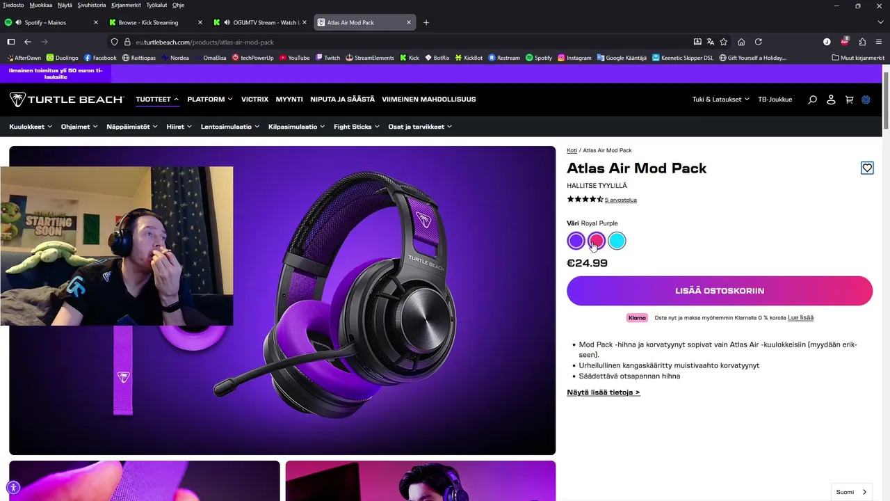This screenshot has height=501, width=890.
Task: Open the site search magnifier icon
Action: click(812, 100)
